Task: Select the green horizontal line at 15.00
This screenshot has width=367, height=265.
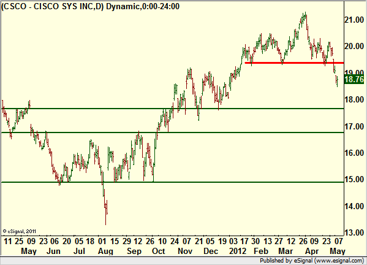Action: click(x=173, y=182)
